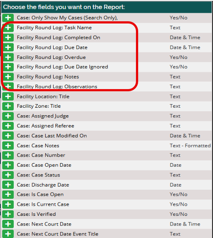Image resolution: width=213 pixels, height=238 pixels.
Task: Select the Case: Assigned Referee row label
Action: pyautogui.click(x=46, y=126)
